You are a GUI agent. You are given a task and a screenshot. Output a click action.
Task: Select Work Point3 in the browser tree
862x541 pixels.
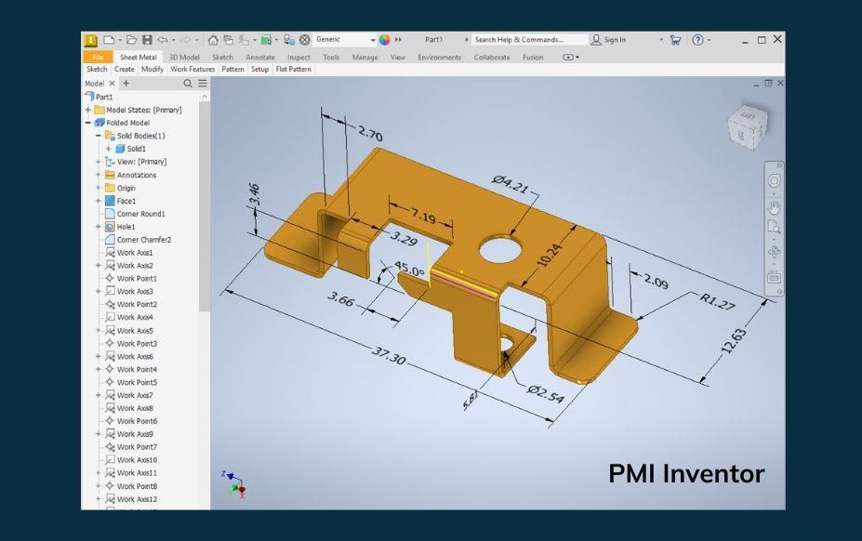(137, 344)
